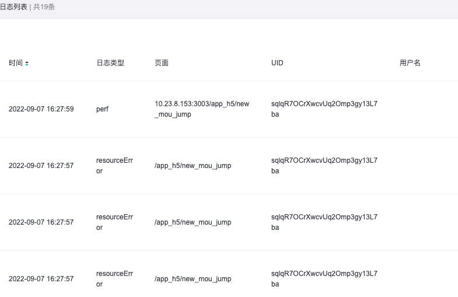Select the third resourceError log type cell
Screen dimensions: 458x297
[x=114, y=279]
